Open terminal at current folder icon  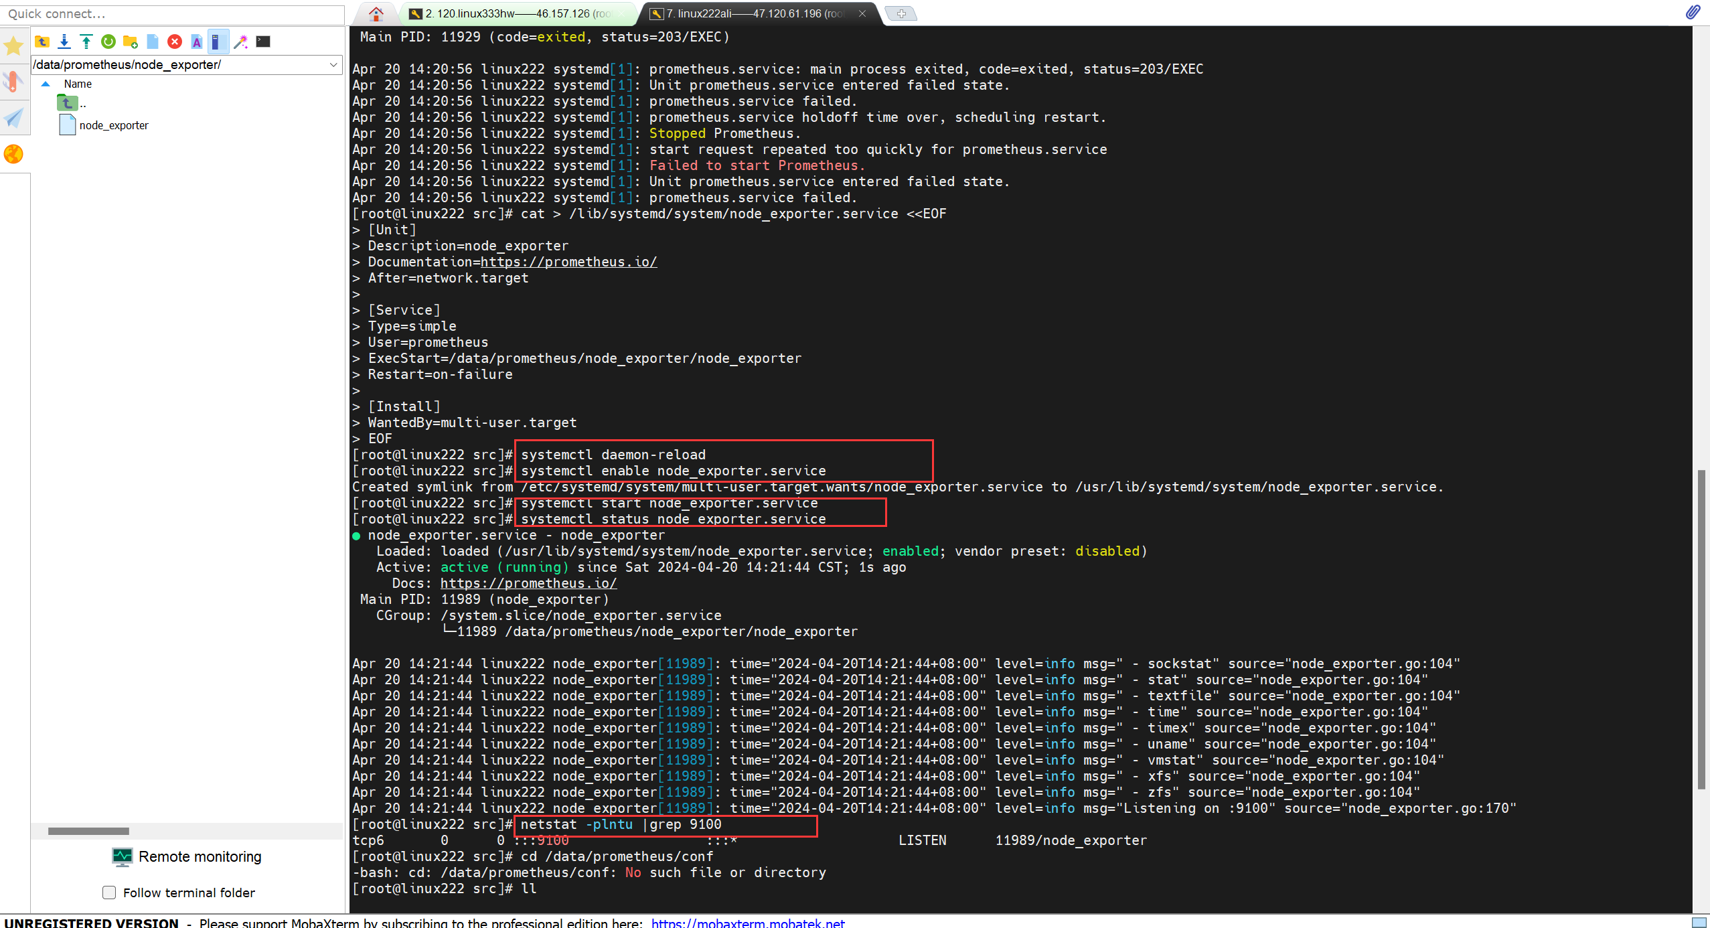263,42
